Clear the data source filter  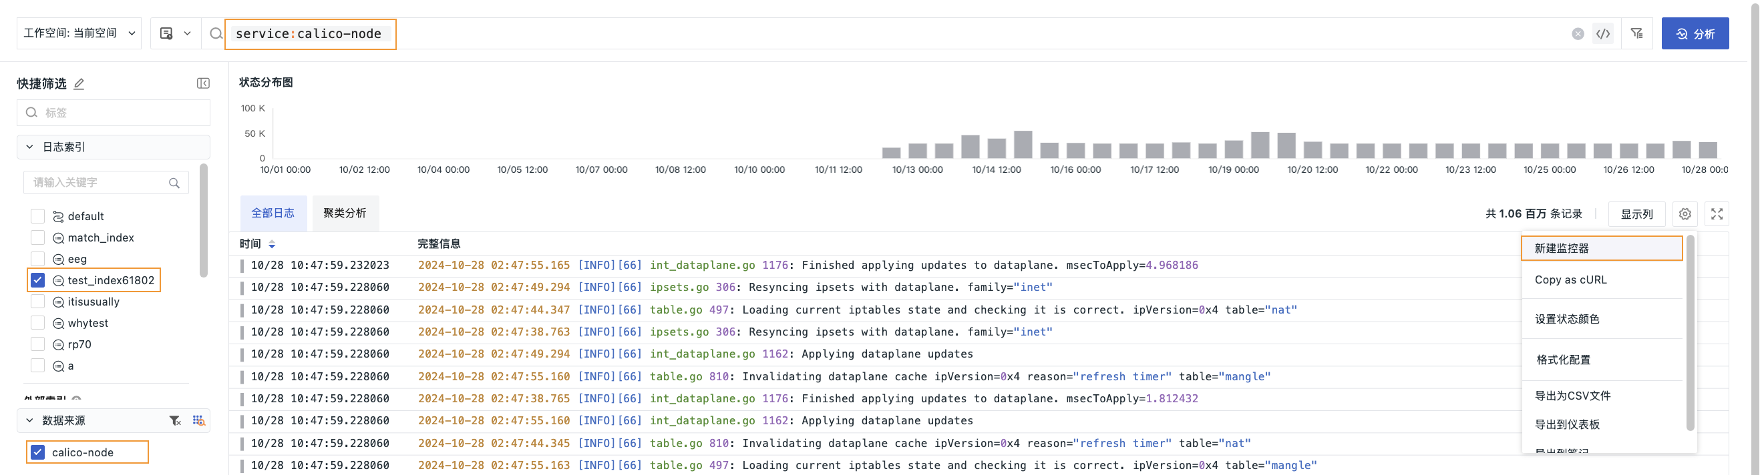tap(175, 420)
